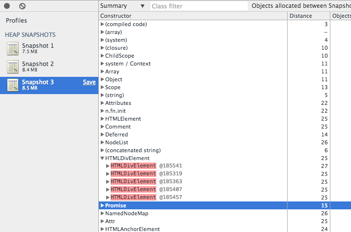Expand the Attributes row
Screen dimensions: 351x232
click(x=102, y=103)
